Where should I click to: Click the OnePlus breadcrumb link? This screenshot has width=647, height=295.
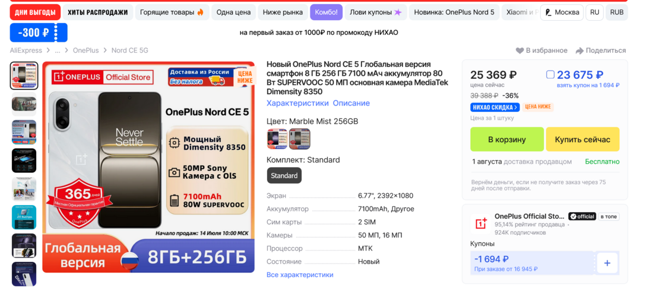(86, 51)
